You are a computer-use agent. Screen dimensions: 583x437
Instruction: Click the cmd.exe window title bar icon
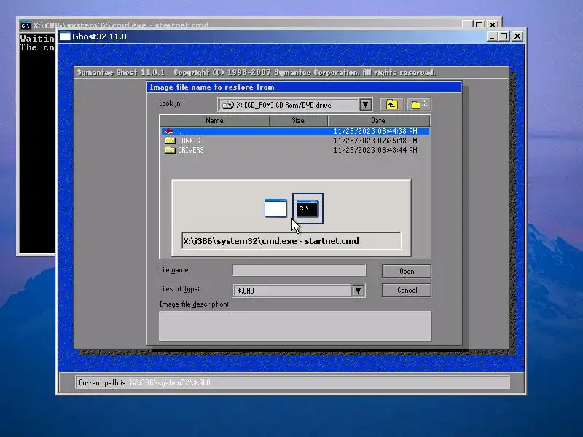pyautogui.click(x=26, y=25)
